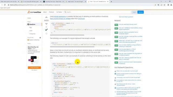Switch to first browser tab
This screenshot has width=173, height=97.
[10, 2]
